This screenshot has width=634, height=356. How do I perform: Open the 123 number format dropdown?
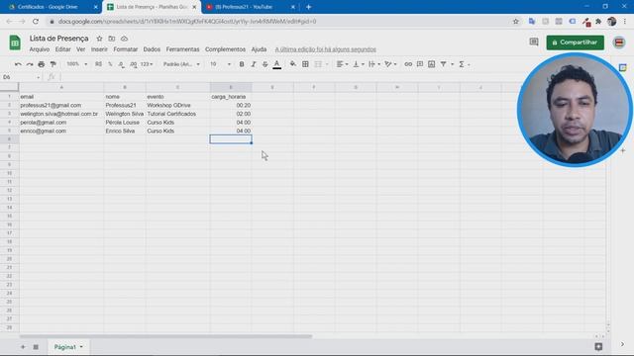pyautogui.click(x=147, y=64)
